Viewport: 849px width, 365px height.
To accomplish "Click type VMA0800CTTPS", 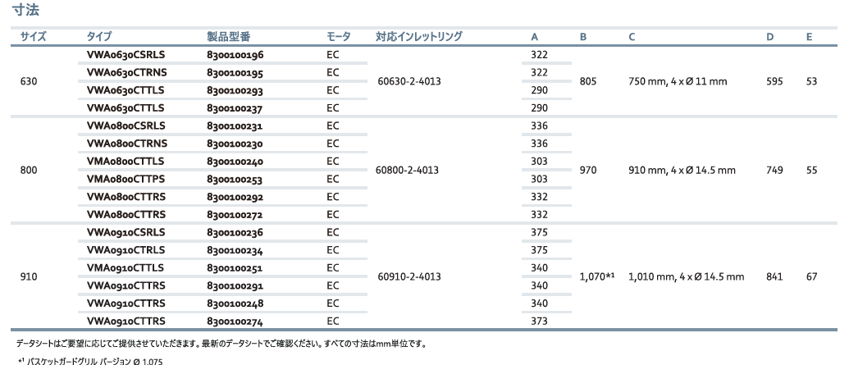I will tap(125, 180).
